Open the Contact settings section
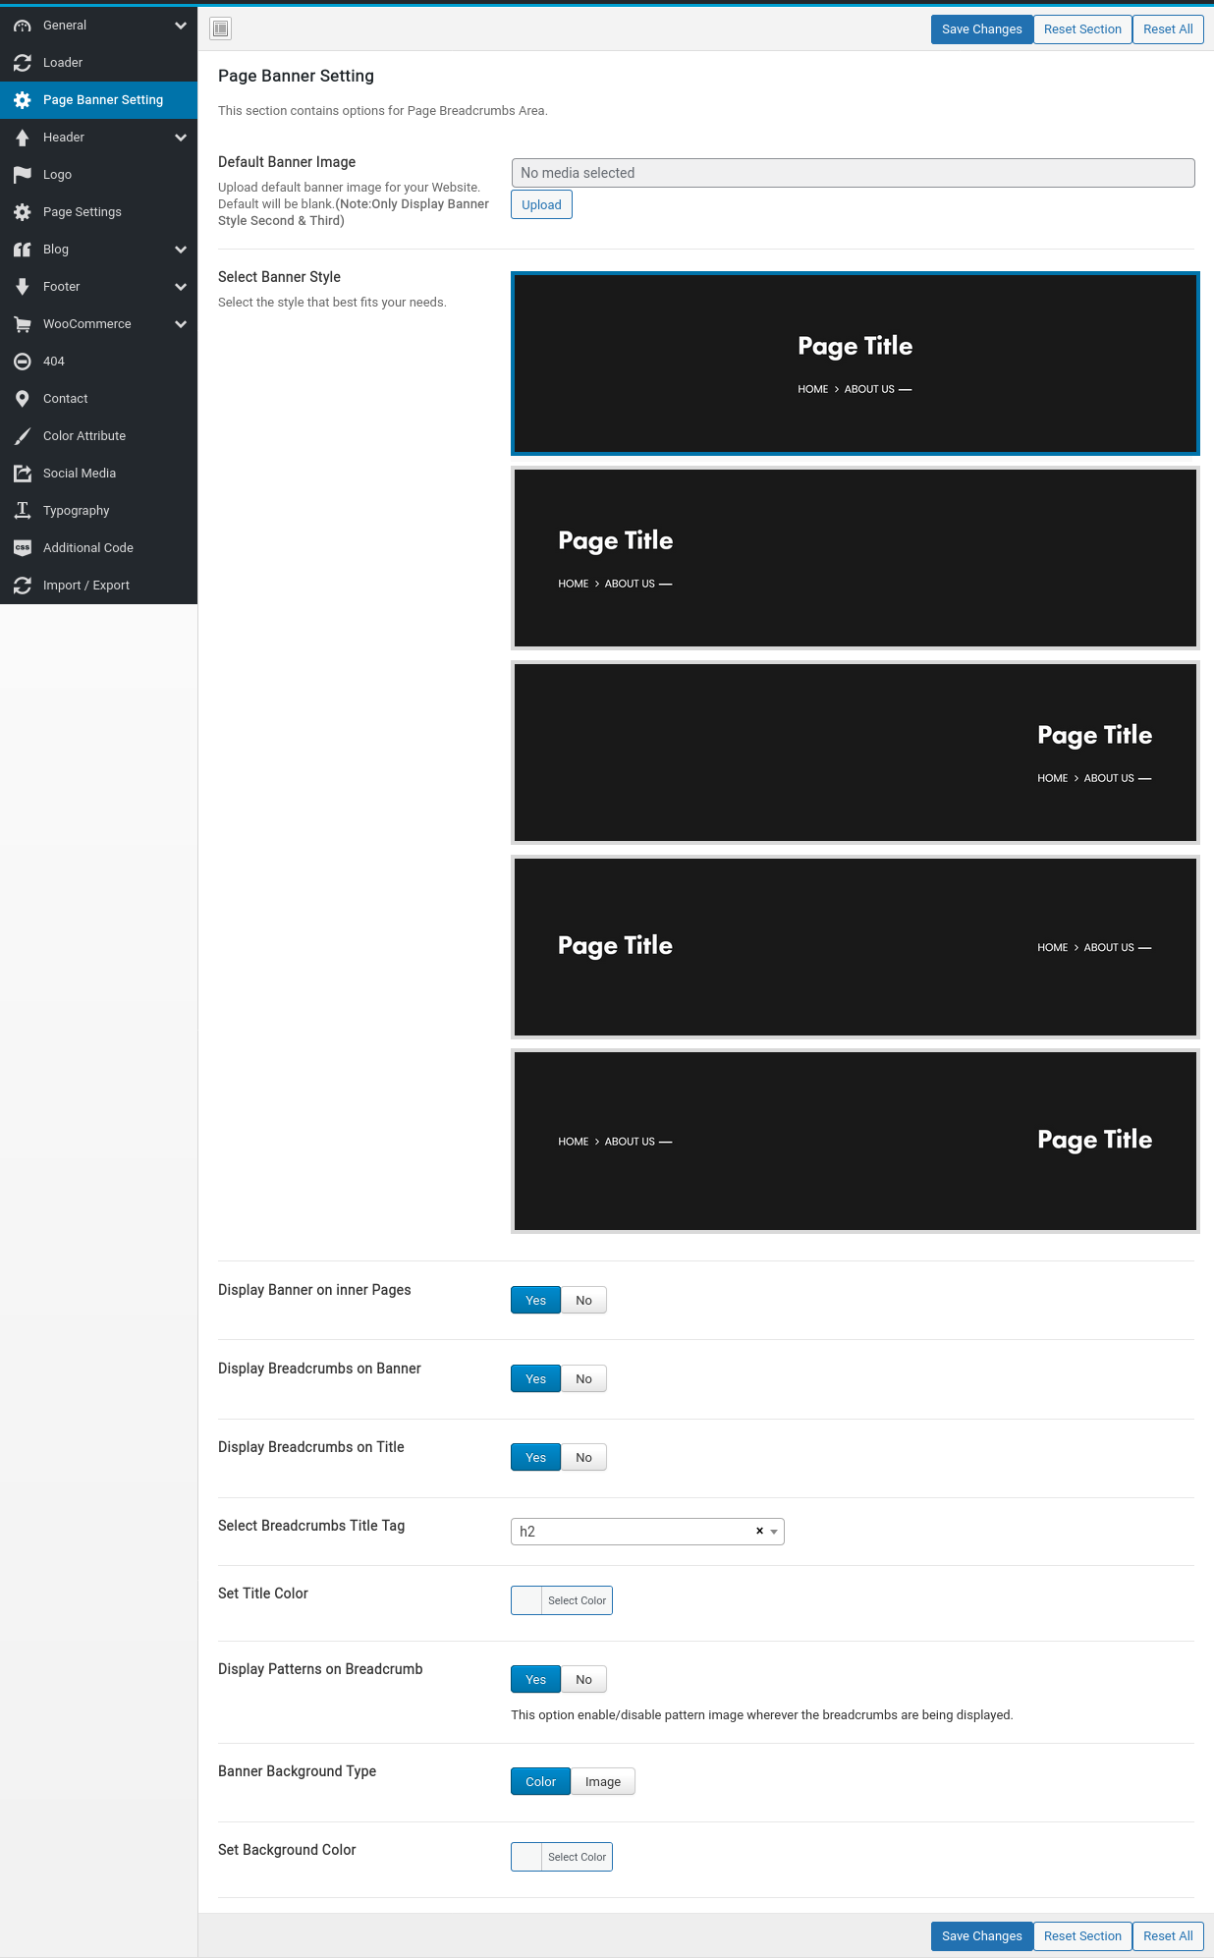The height and width of the screenshot is (1958, 1214). point(98,399)
